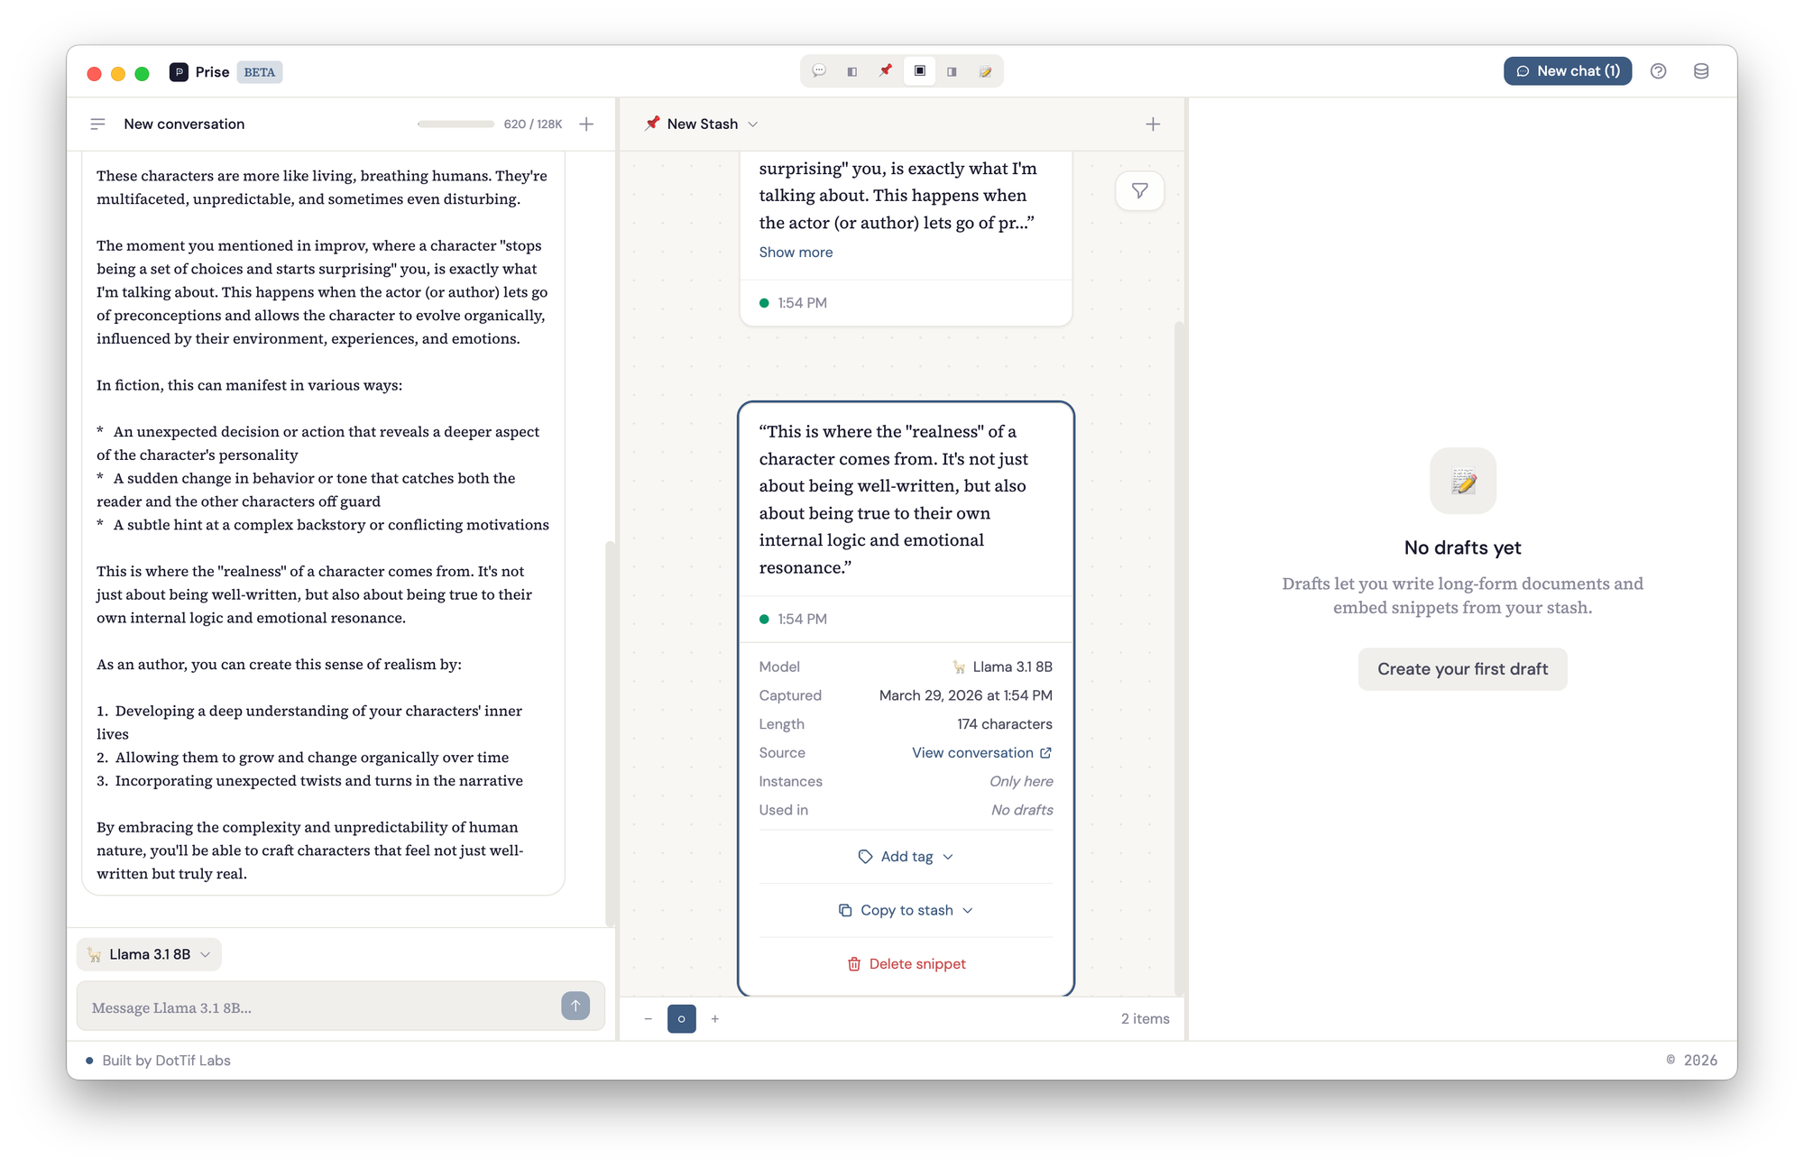Screen dimensions: 1804x1168
Task: Click the tag icon beside Add tag
Action: tap(865, 857)
